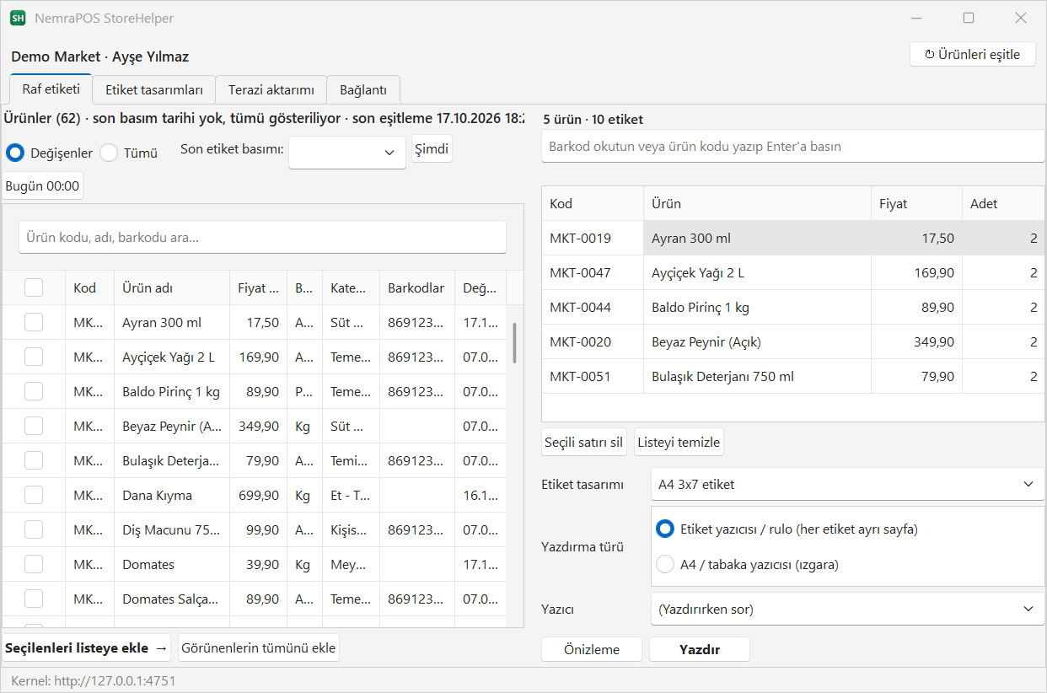Select the MKT-0047 row in label list
Screen dimensions: 1047x693
click(792, 272)
